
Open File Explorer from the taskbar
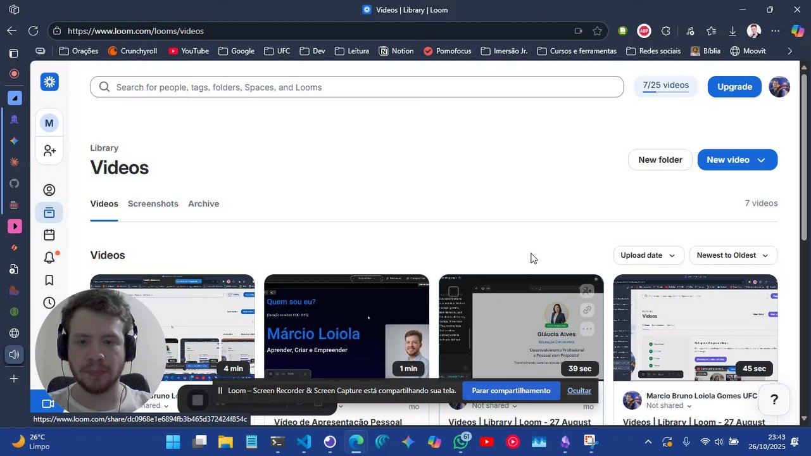tap(225, 441)
